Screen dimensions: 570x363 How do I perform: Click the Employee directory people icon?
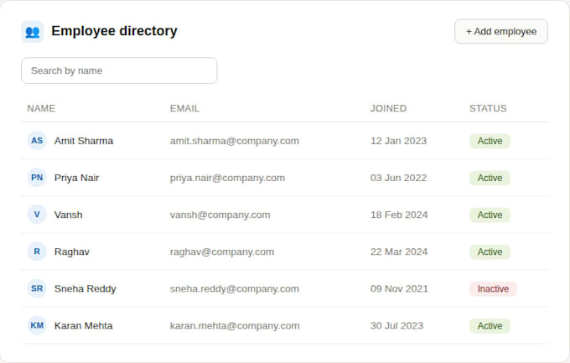click(x=33, y=32)
